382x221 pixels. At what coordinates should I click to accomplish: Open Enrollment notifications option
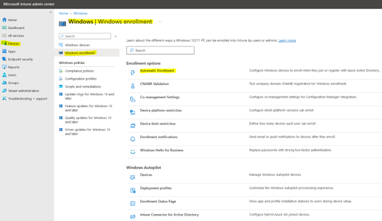pos(159,137)
